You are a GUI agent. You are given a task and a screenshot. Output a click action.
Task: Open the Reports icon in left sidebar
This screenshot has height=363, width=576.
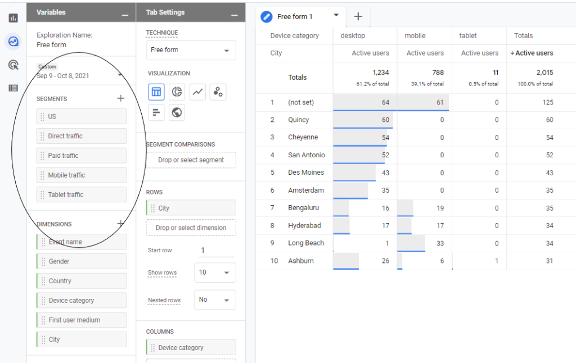[x=13, y=18]
